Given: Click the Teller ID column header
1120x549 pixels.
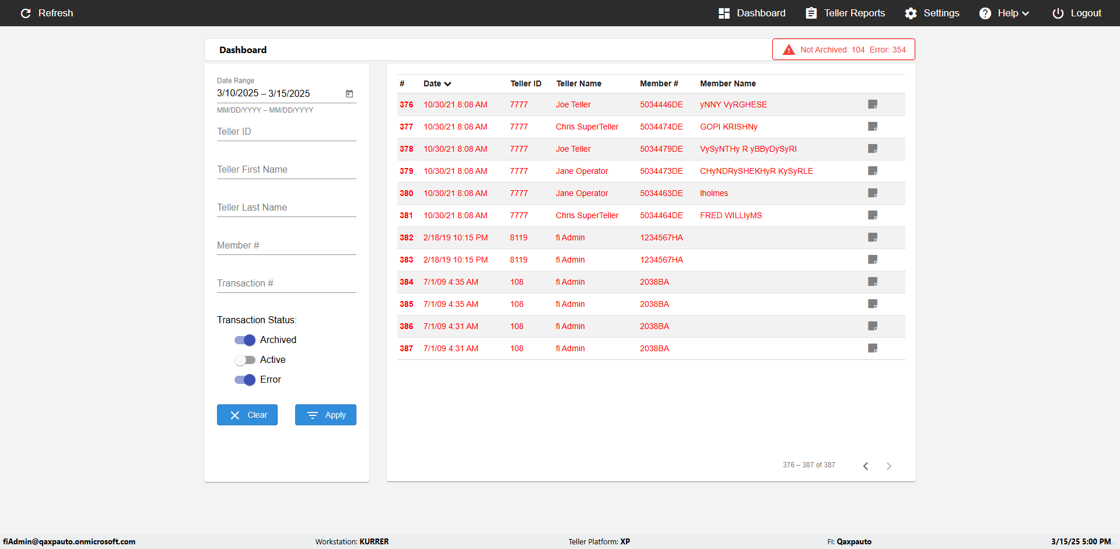Looking at the screenshot, I should coord(526,84).
